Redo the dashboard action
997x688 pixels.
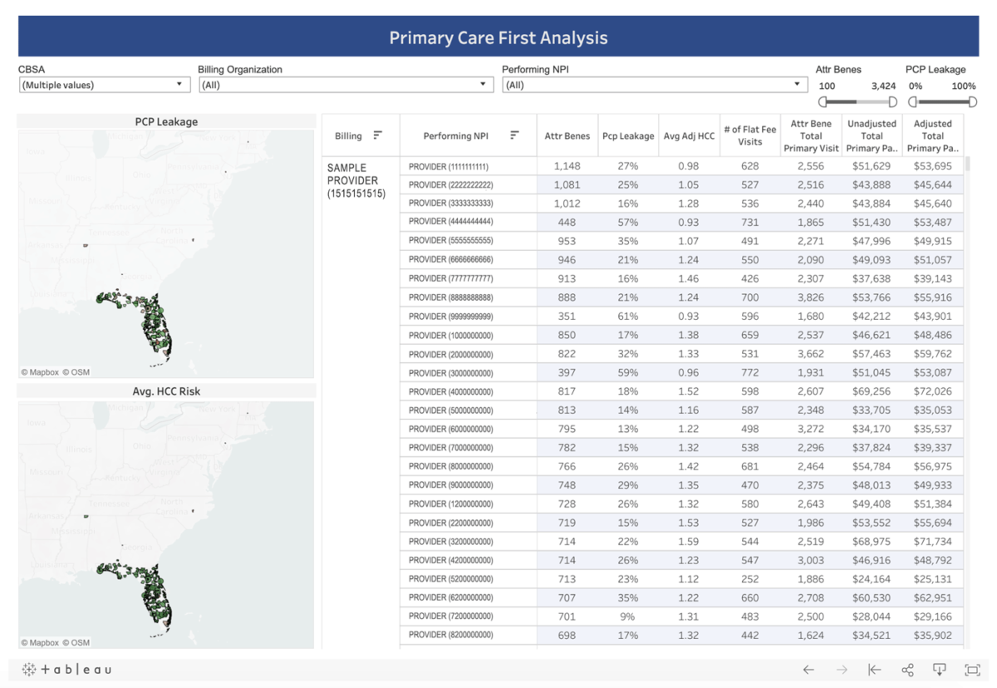click(840, 670)
